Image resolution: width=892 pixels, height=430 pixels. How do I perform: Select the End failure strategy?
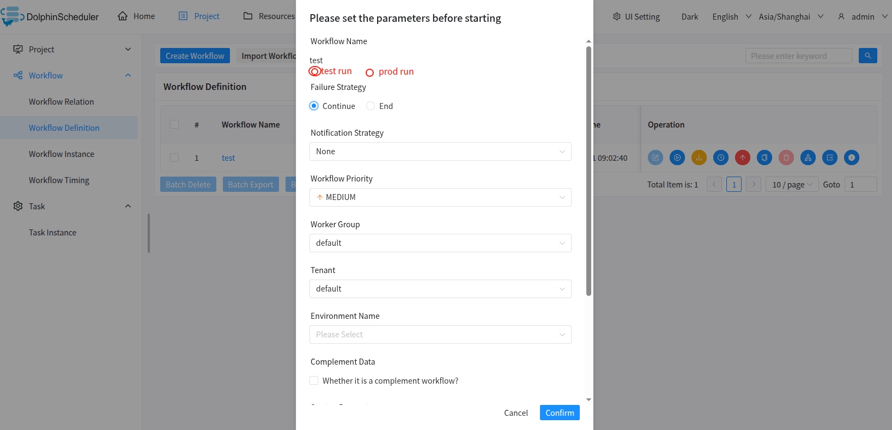coord(371,106)
